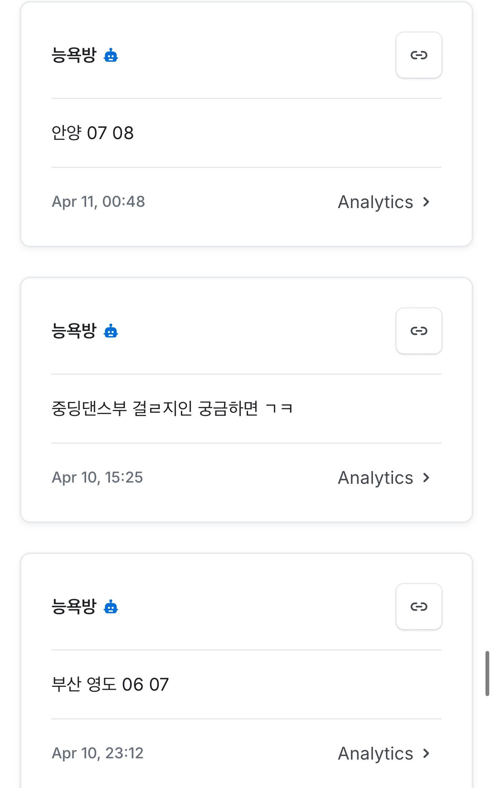Click the vertical scrollbar thumb
493x788 pixels.
click(x=487, y=673)
